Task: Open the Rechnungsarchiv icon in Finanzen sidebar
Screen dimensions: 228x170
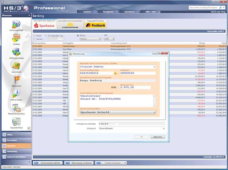Action: 16,24
